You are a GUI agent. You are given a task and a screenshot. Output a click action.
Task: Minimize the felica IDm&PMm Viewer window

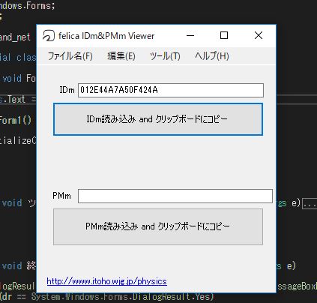click(190, 36)
